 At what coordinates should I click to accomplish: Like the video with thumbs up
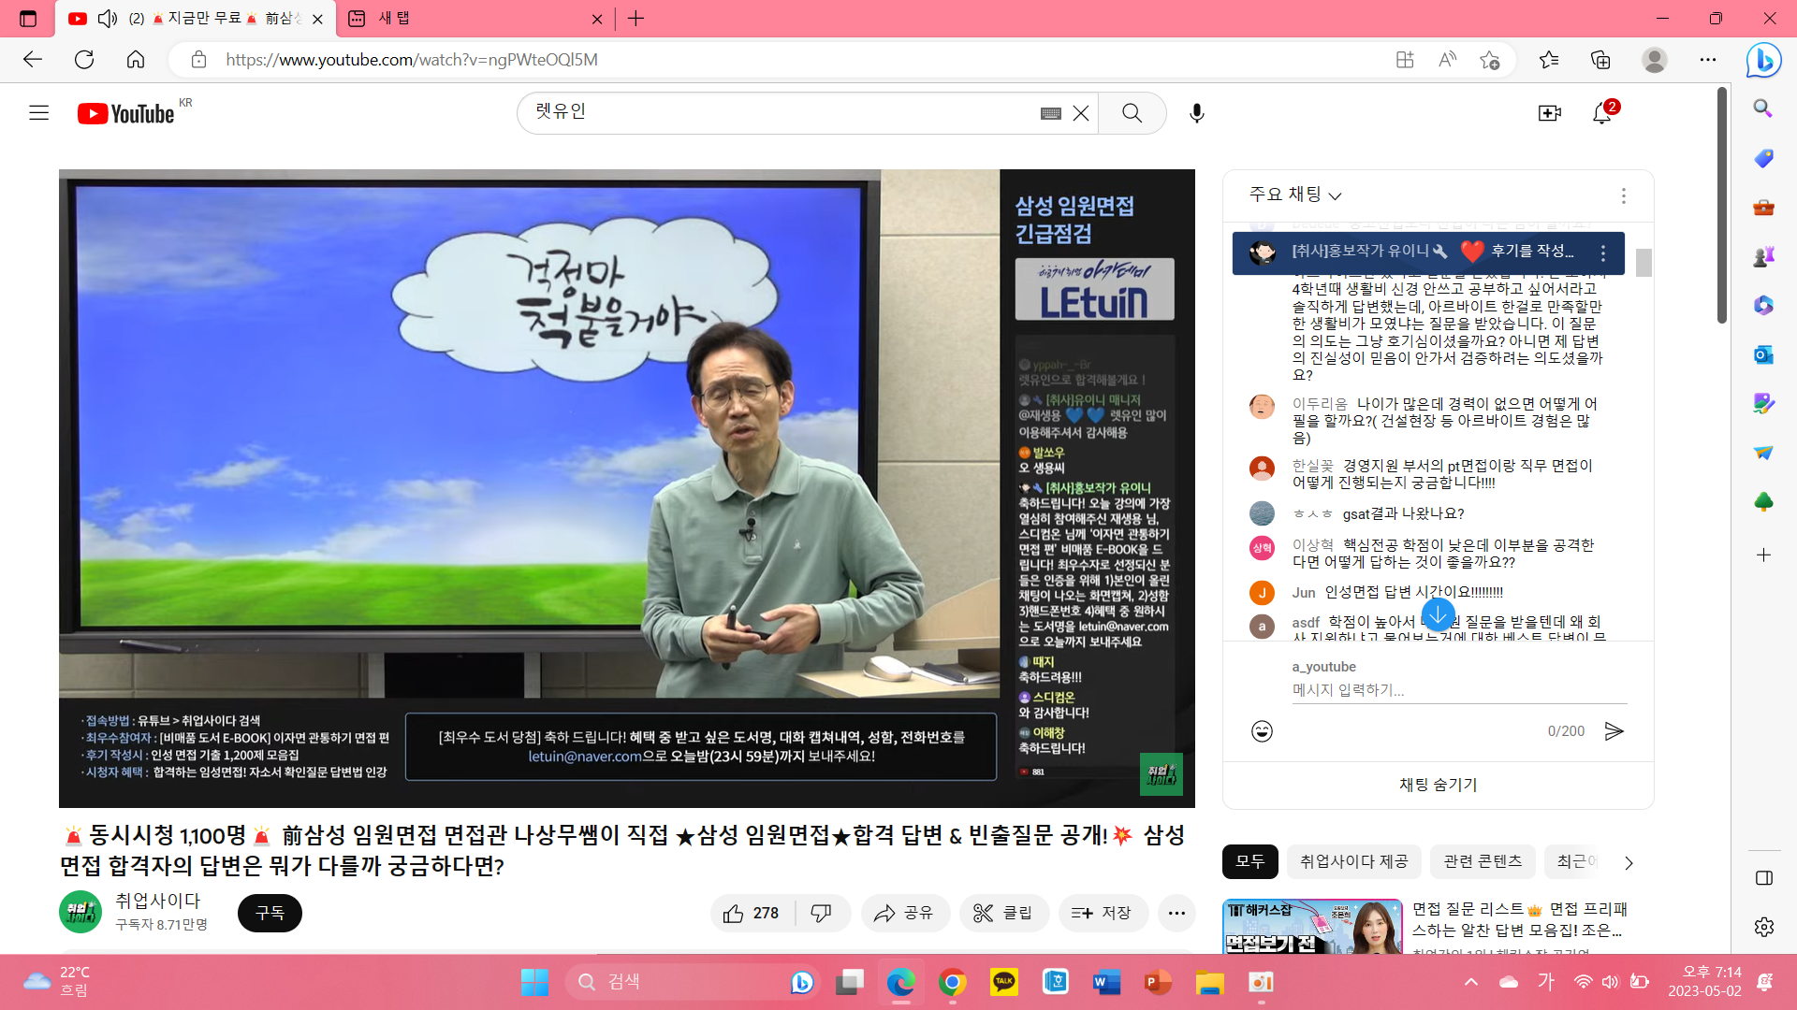[x=752, y=913]
